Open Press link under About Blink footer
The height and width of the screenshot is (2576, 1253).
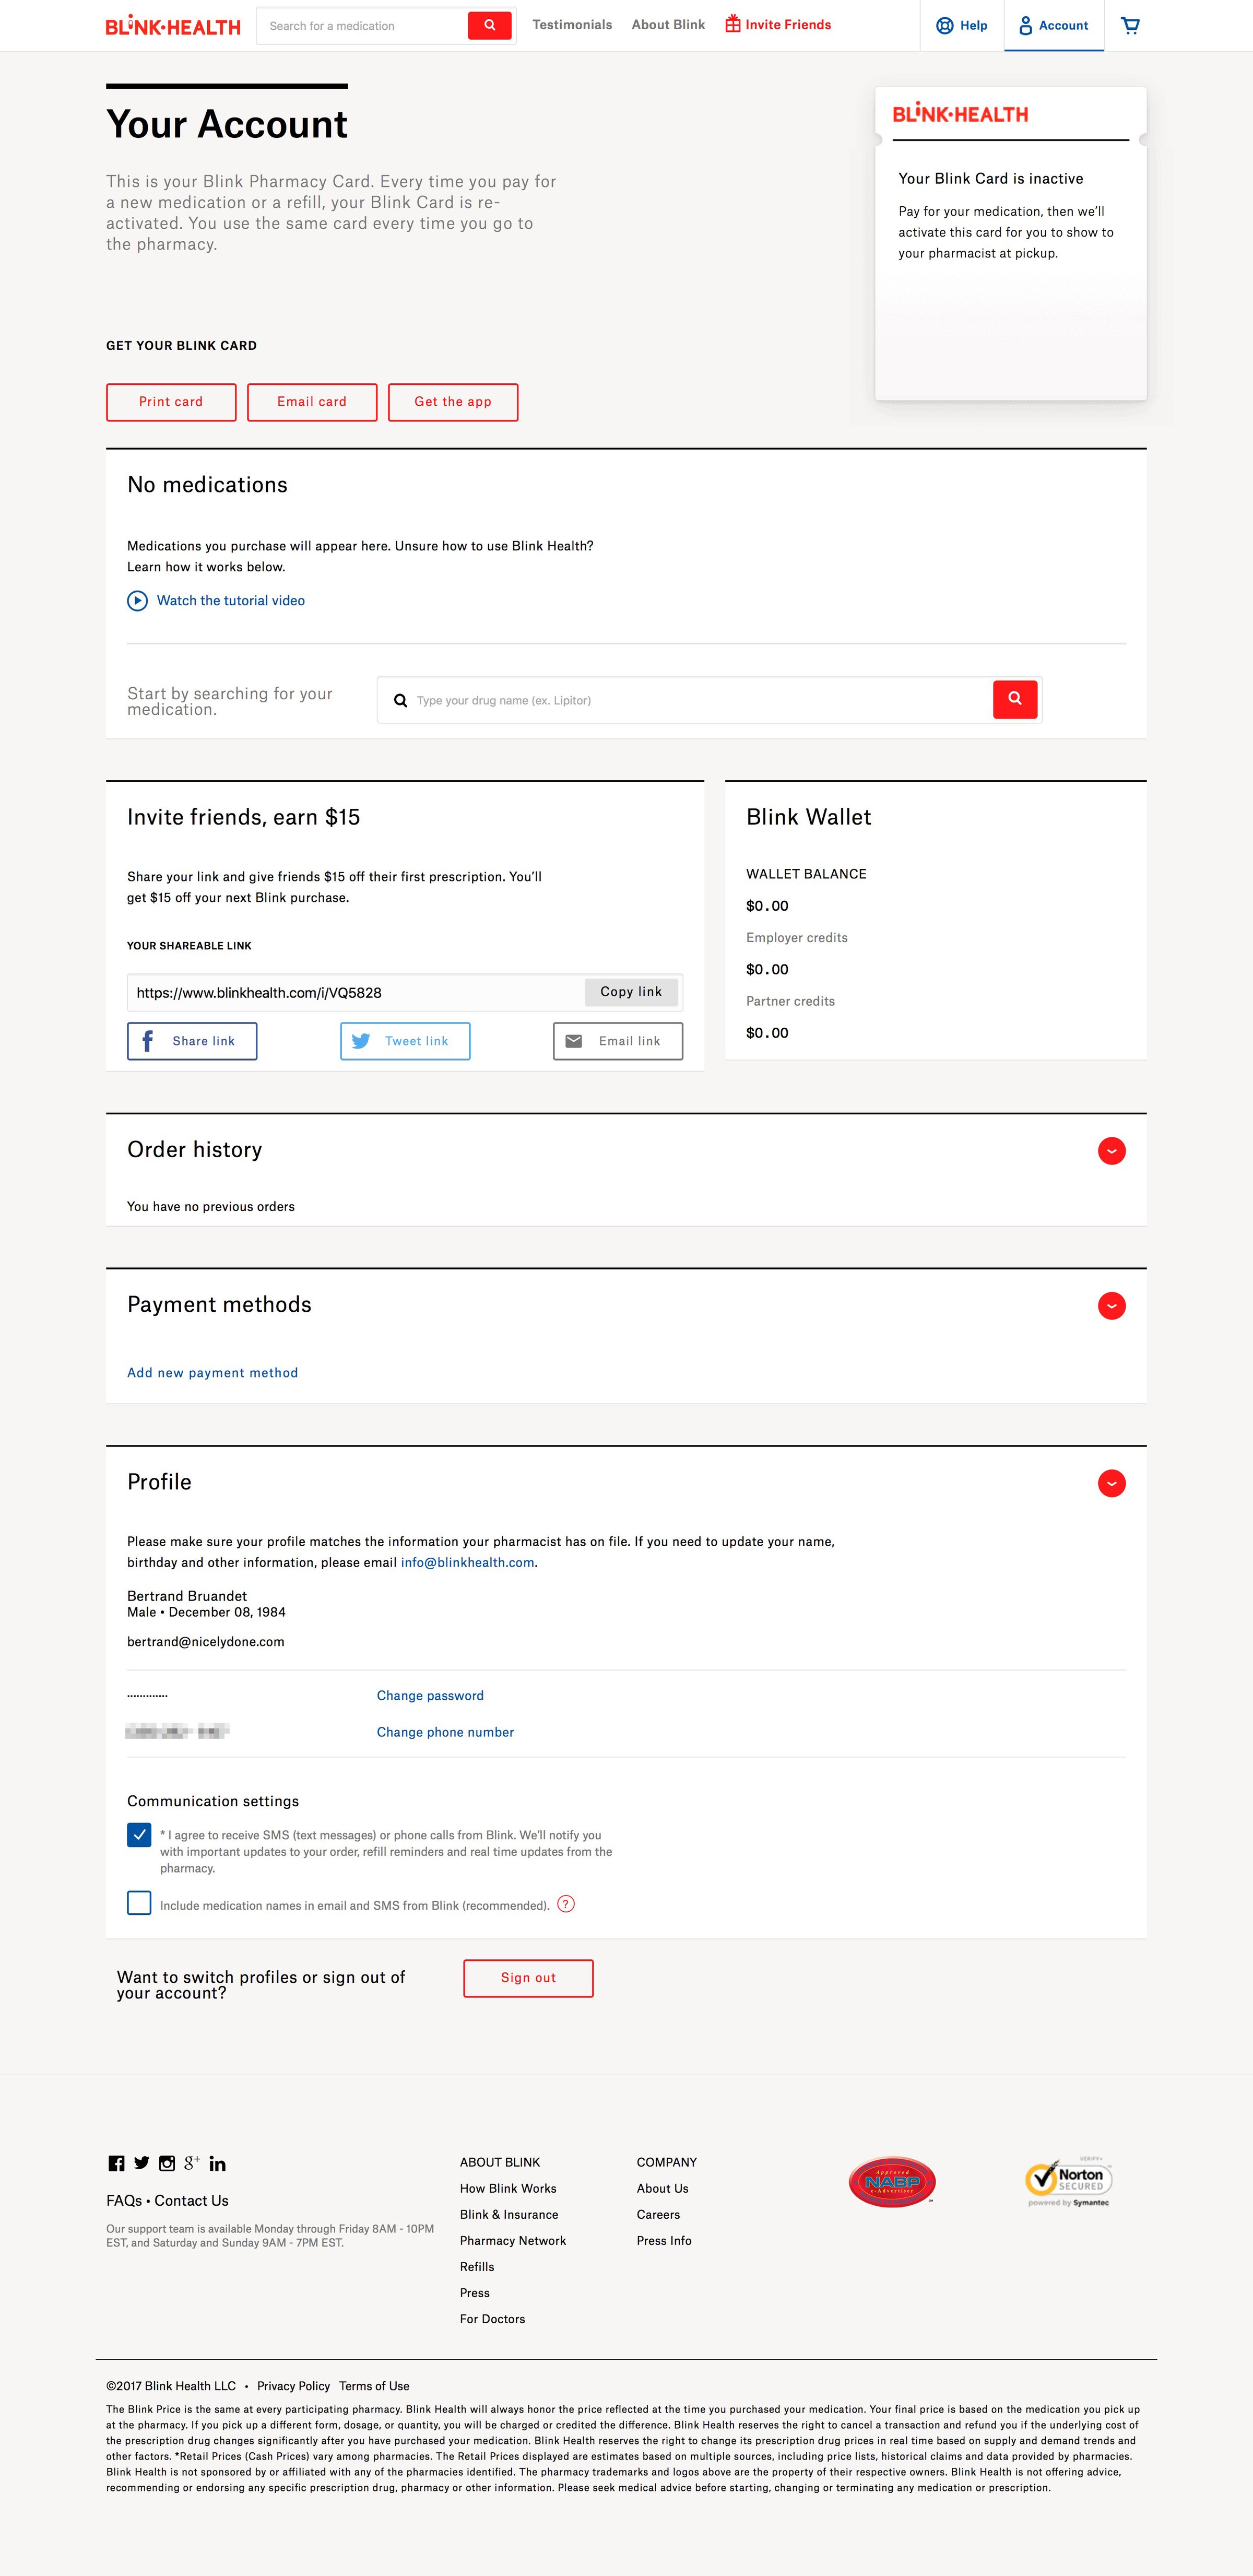click(x=475, y=2292)
